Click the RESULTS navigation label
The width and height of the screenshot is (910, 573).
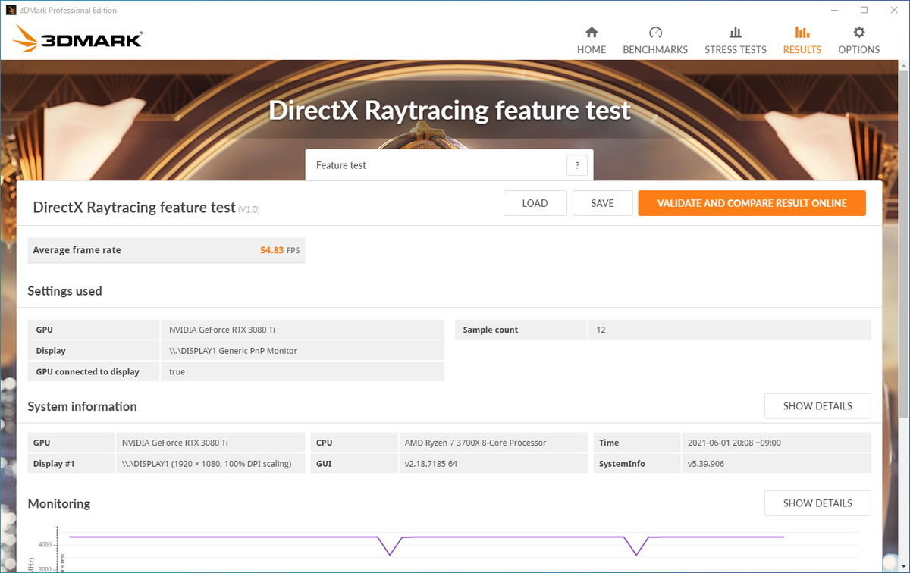[x=802, y=50]
